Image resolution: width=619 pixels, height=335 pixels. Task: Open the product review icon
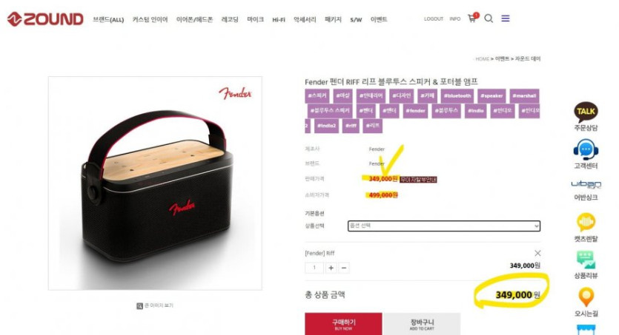click(586, 264)
